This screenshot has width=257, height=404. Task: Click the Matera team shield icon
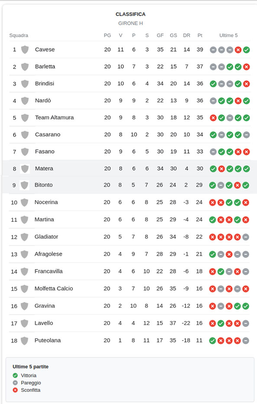[25, 169]
